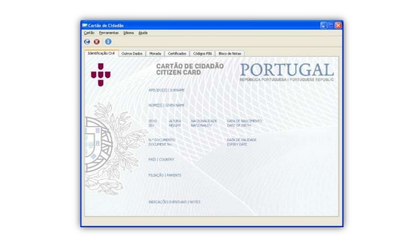The height and width of the screenshot is (239, 400).
Task: Click the DATA DE NASCIMENTO label
Action: 244,121
